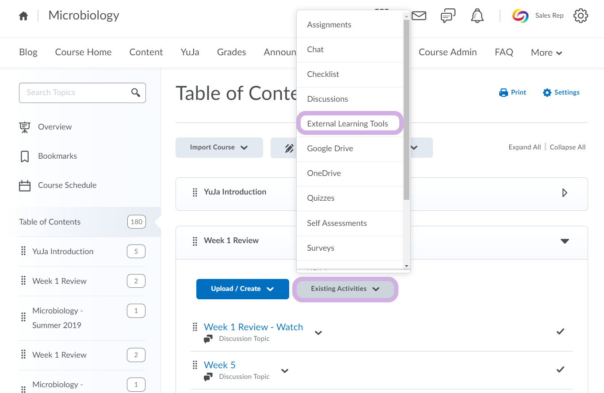Open the Content tab
Image resolution: width=604 pixels, height=393 pixels.
click(x=146, y=52)
